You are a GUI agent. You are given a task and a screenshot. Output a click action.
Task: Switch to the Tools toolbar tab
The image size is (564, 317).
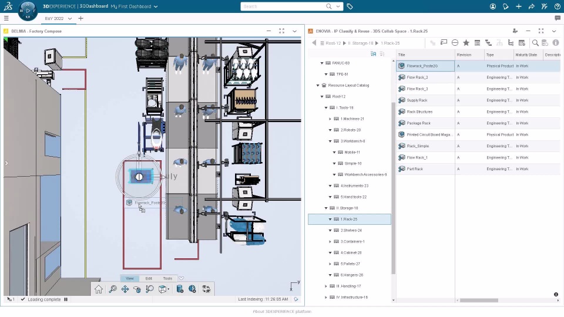point(167,278)
